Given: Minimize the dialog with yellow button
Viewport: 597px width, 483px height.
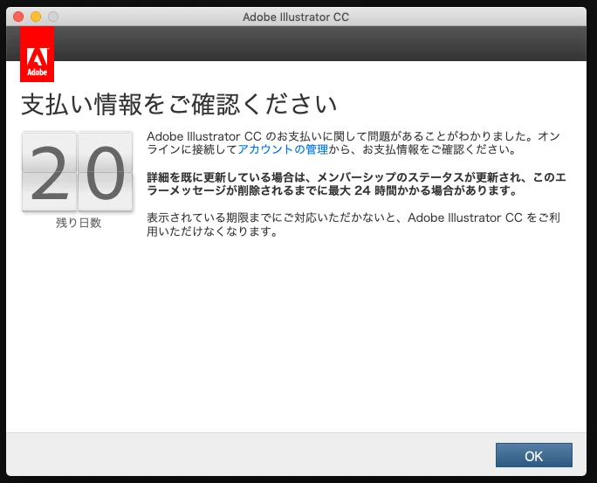Looking at the screenshot, I should (x=36, y=17).
